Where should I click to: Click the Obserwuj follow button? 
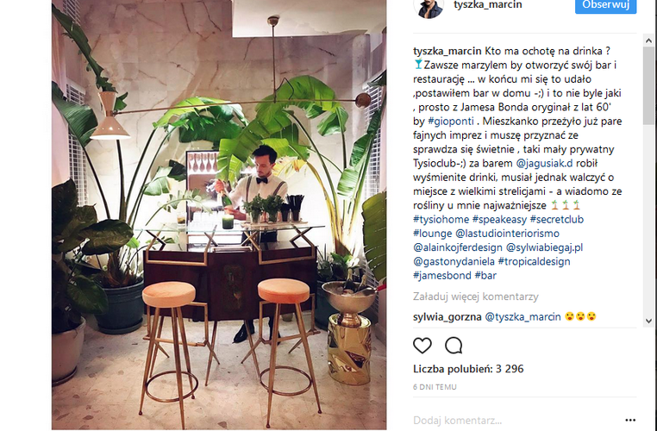click(x=605, y=6)
